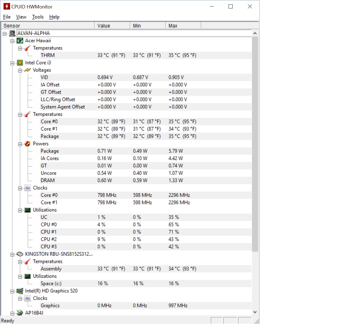Viewport: 353px width, 324px height.
Task: Open the Help menu
Action: tap(54, 17)
